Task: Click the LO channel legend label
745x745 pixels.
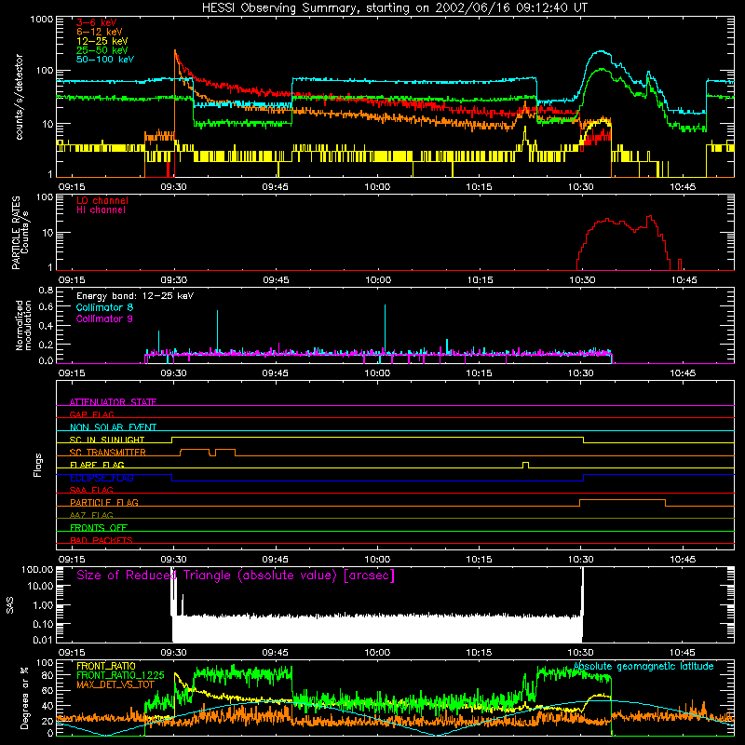Action: coord(102,200)
